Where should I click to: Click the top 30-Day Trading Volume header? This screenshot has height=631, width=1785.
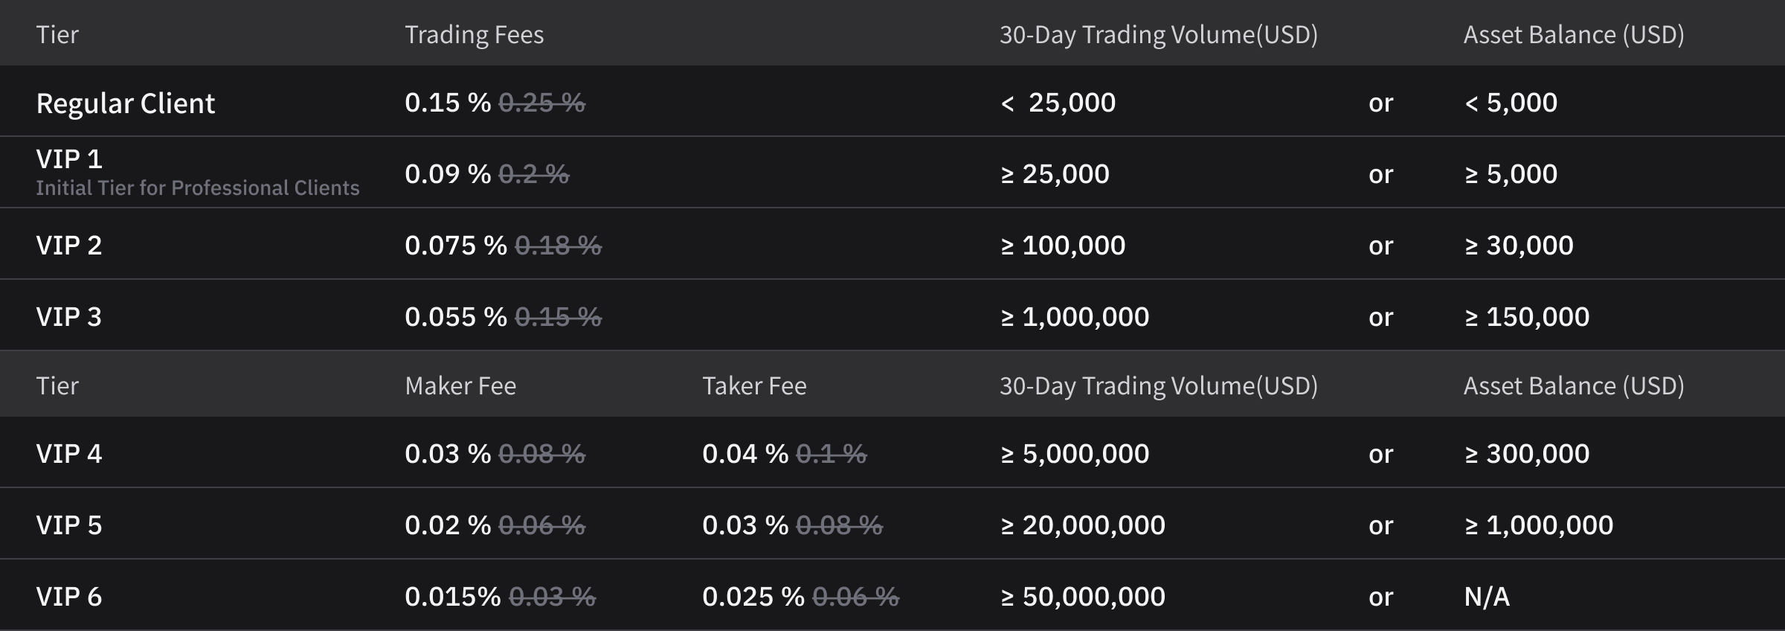tap(1159, 34)
